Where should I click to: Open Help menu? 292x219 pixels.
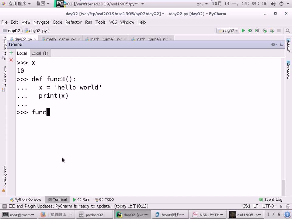coord(142,22)
